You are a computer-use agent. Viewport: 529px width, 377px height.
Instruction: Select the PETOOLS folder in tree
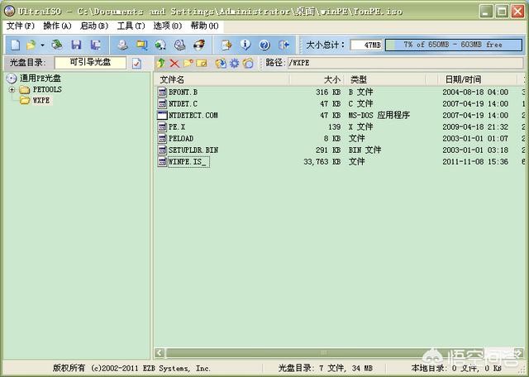47,89
